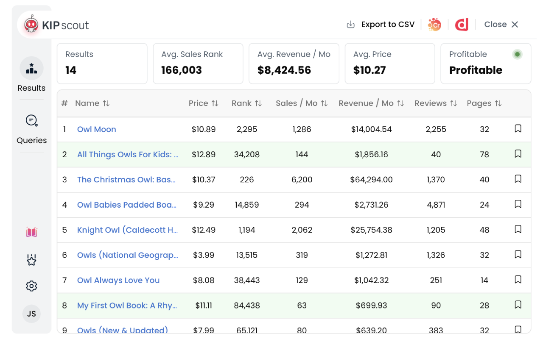Screen dimensions: 543x339
Task: Click Export to CSV button
Action: (381, 25)
